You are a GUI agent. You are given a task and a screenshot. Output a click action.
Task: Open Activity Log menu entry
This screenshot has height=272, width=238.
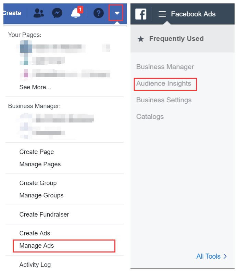(x=35, y=265)
